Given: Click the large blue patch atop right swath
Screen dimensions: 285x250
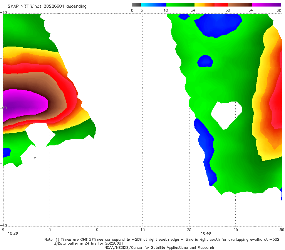Looking at the screenshot, I should [x=218, y=25].
